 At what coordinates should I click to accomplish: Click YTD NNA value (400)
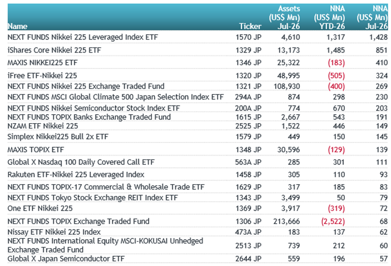click(336, 86)
